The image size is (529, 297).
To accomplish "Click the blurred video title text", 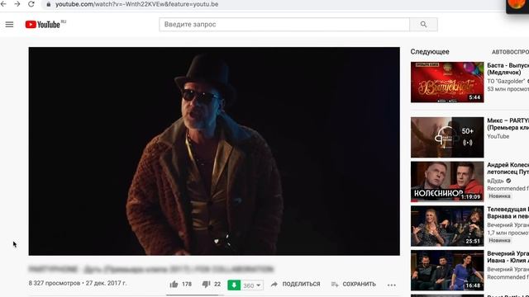I will click(151, 269).
